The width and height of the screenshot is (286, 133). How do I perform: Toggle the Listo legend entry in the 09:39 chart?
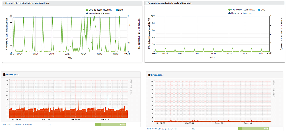click(x=261, y=10)
